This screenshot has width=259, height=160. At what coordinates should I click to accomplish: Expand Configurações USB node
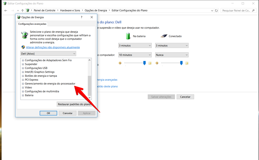23,68
